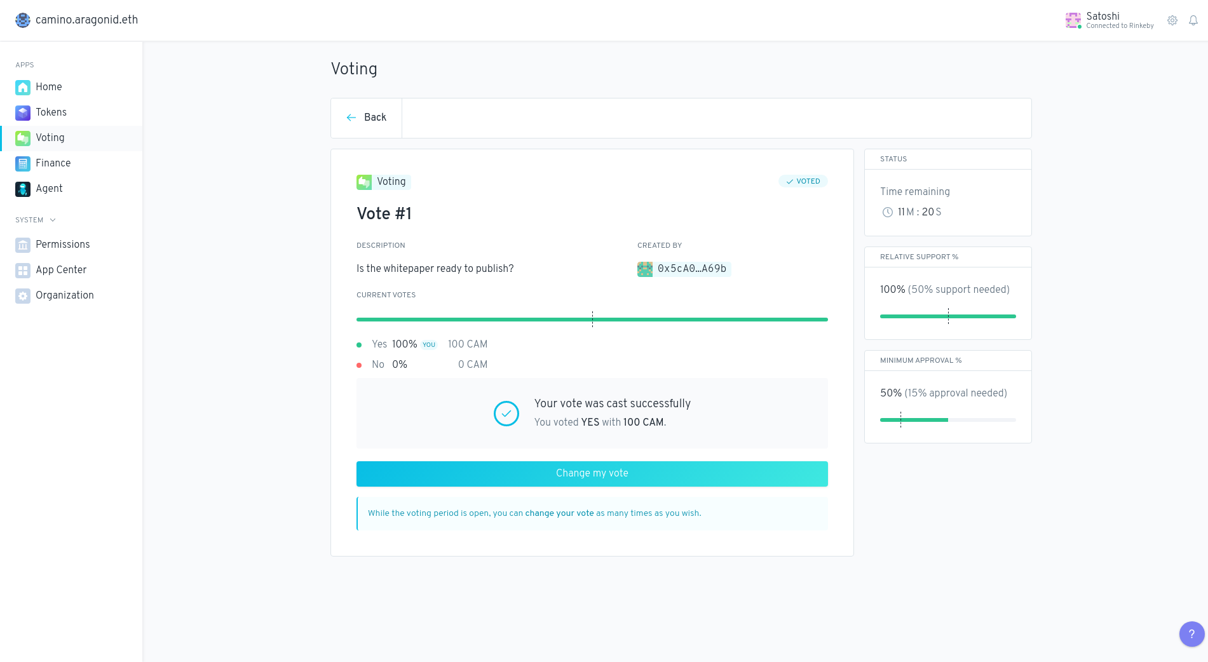Viewport: 1208px width, 662px height.
Task: Go to the Voting app
Action: pyautogui.click(x=50, y=138)
